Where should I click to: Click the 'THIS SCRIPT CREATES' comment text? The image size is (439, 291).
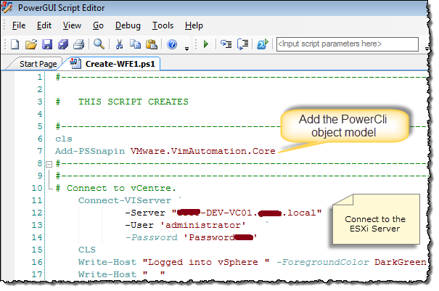coord(134,102)
